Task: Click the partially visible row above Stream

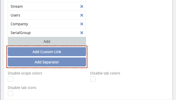Action: pyautogui.click(x=47, y=1)
